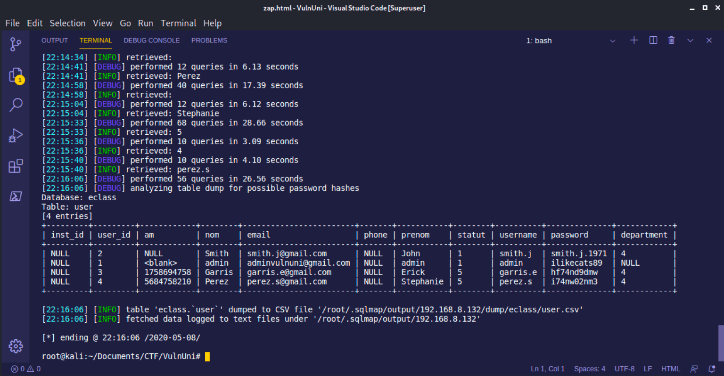724x376 pixels.
Task: Switch to the DEBUG CONSOLE tab
Action: [152, 41]
